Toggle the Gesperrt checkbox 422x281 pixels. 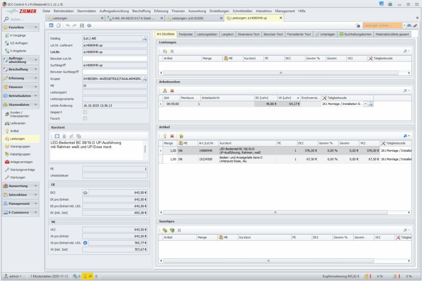pos(85,112)
